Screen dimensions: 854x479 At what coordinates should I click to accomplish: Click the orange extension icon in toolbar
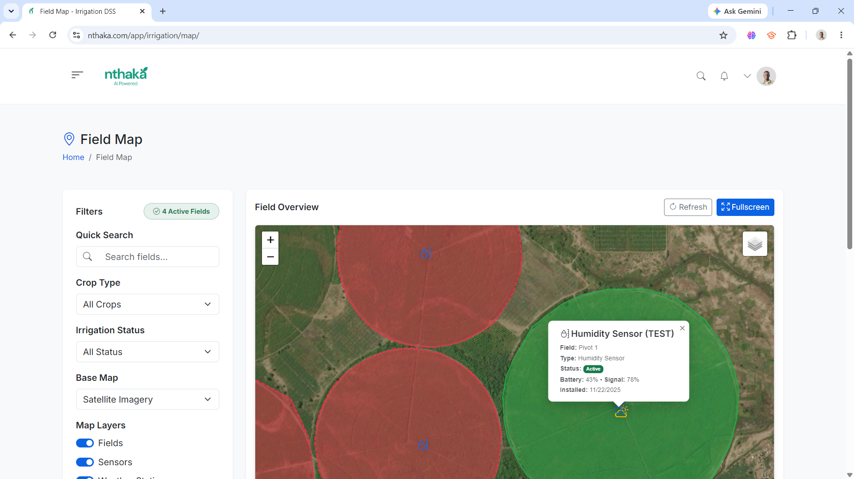771,35
